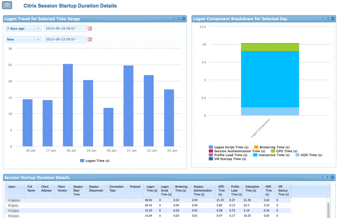The width and height of the screenshot is (337, 218).
Task: Open calendar picker for 2015-06-23 end date
Action: tap(90, 39)
